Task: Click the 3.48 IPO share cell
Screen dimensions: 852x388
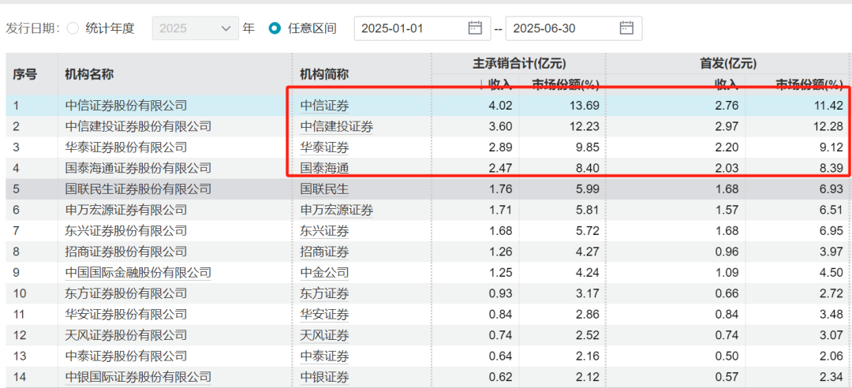Action: click(831, 315)
